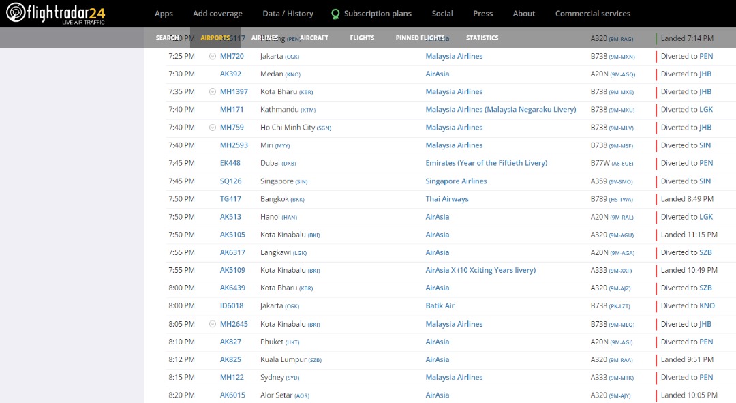Switch to the Flights tab
The image size is (736, 403).
[362, 38]
